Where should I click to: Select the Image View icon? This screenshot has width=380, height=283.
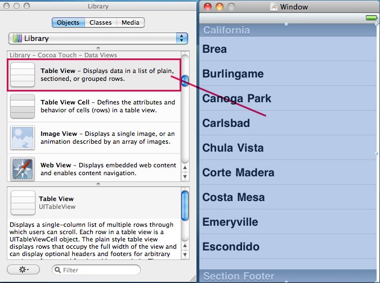(23, 138)
